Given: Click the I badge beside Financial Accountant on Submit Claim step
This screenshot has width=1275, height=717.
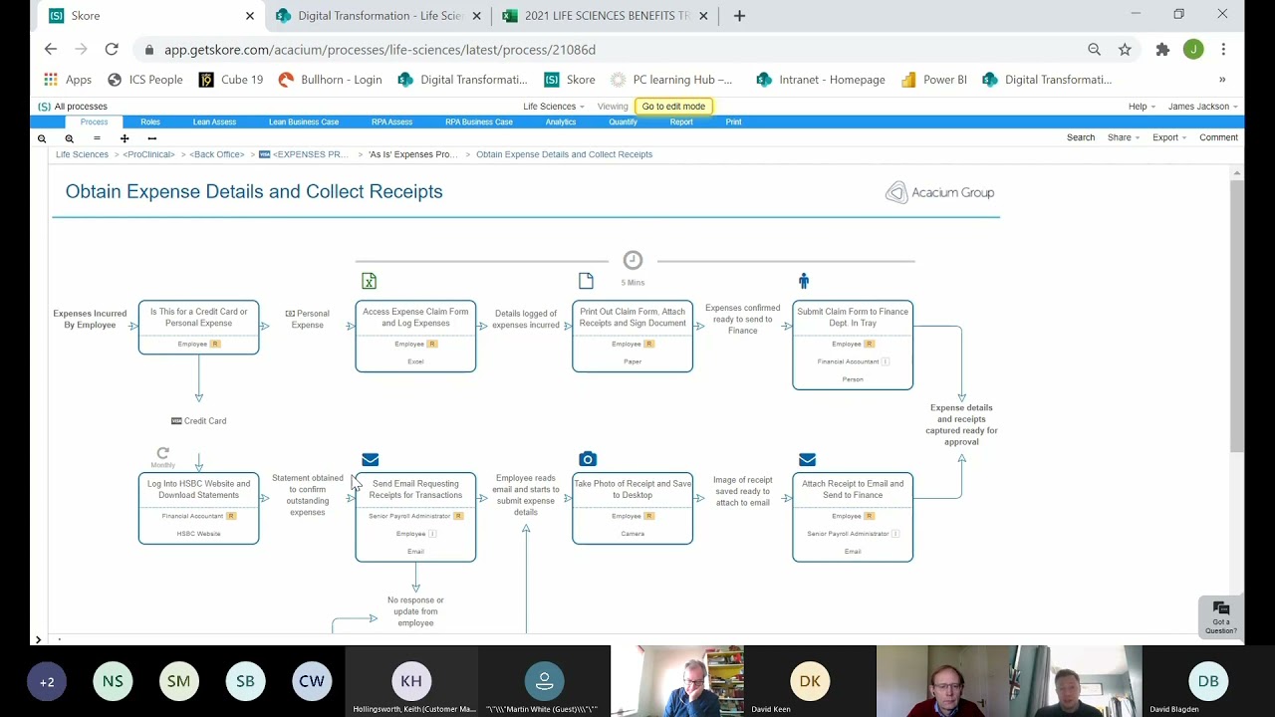Looking at the screenshot, I should (x=886, y=362).
